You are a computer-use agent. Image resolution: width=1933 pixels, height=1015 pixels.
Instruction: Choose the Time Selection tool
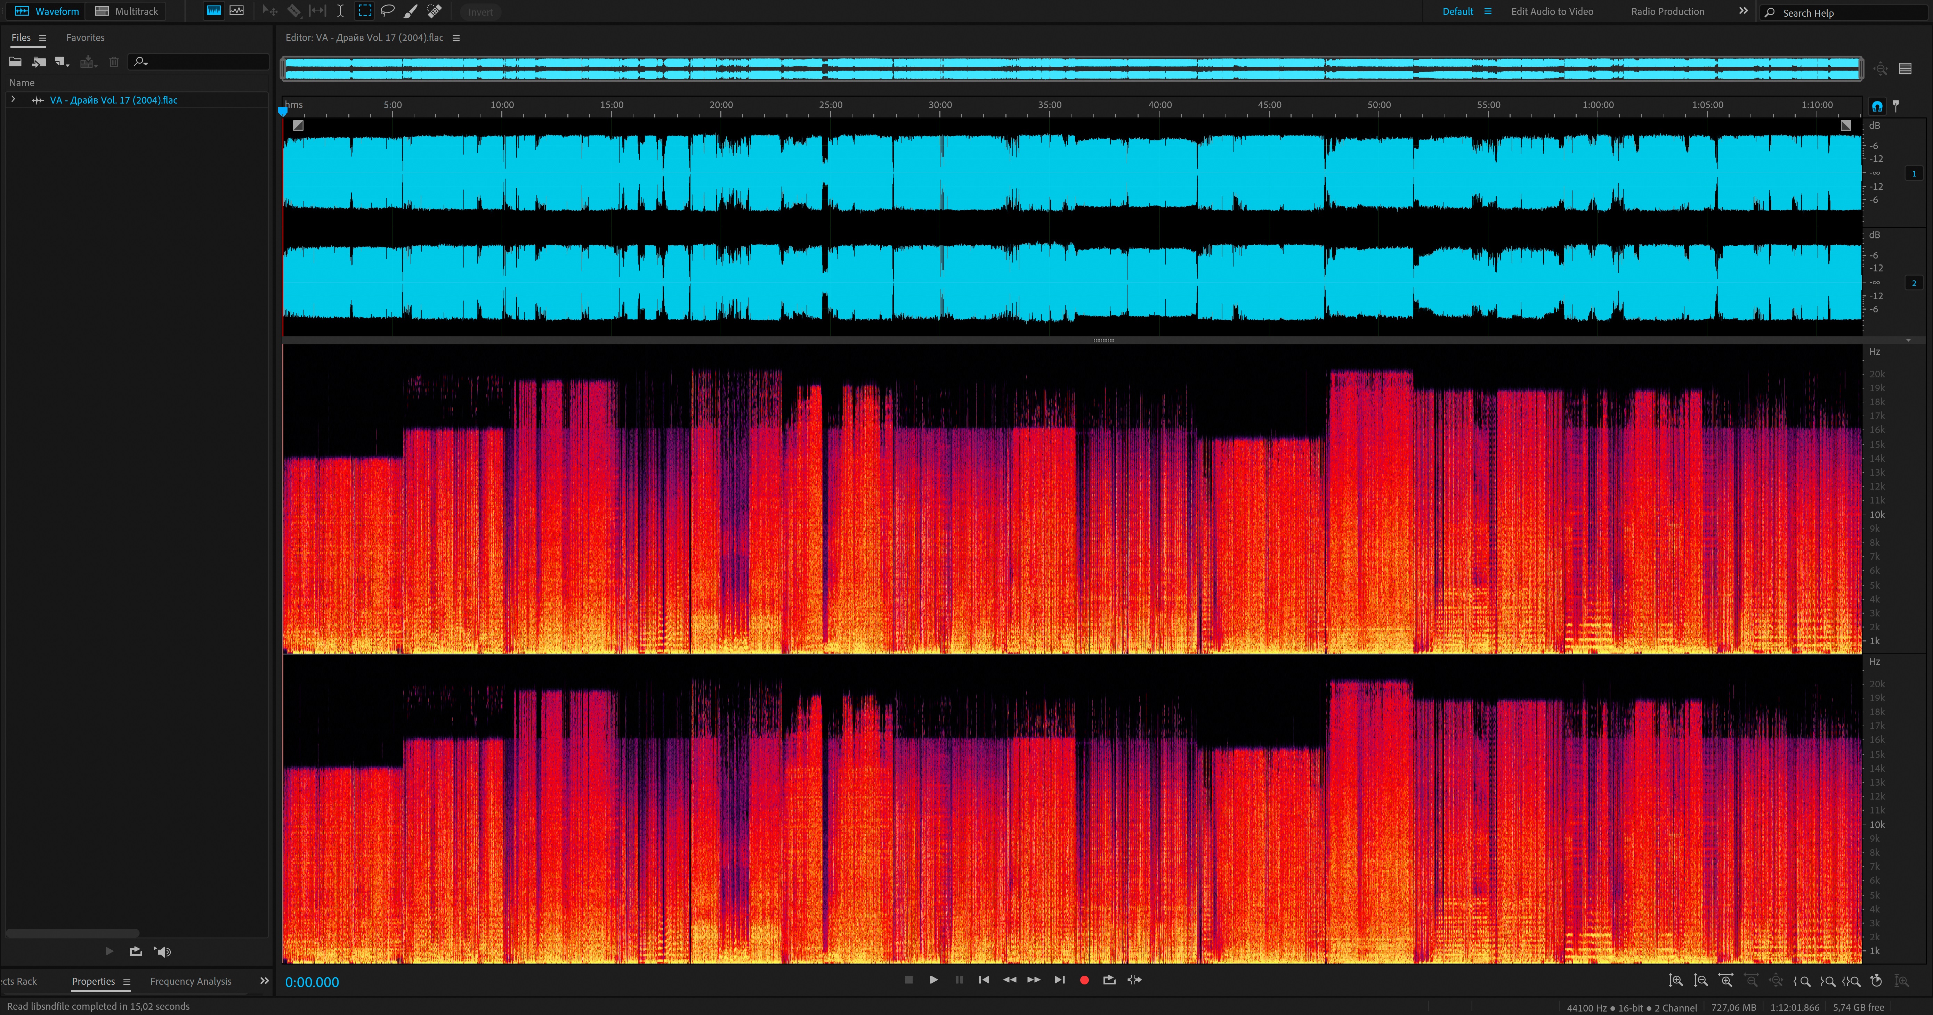[340, 11]
